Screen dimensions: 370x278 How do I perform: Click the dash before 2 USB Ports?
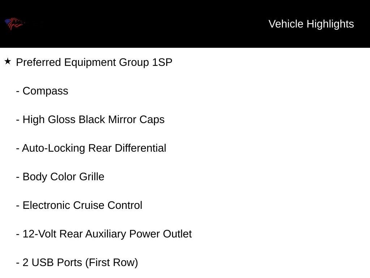tap(17, 263)
